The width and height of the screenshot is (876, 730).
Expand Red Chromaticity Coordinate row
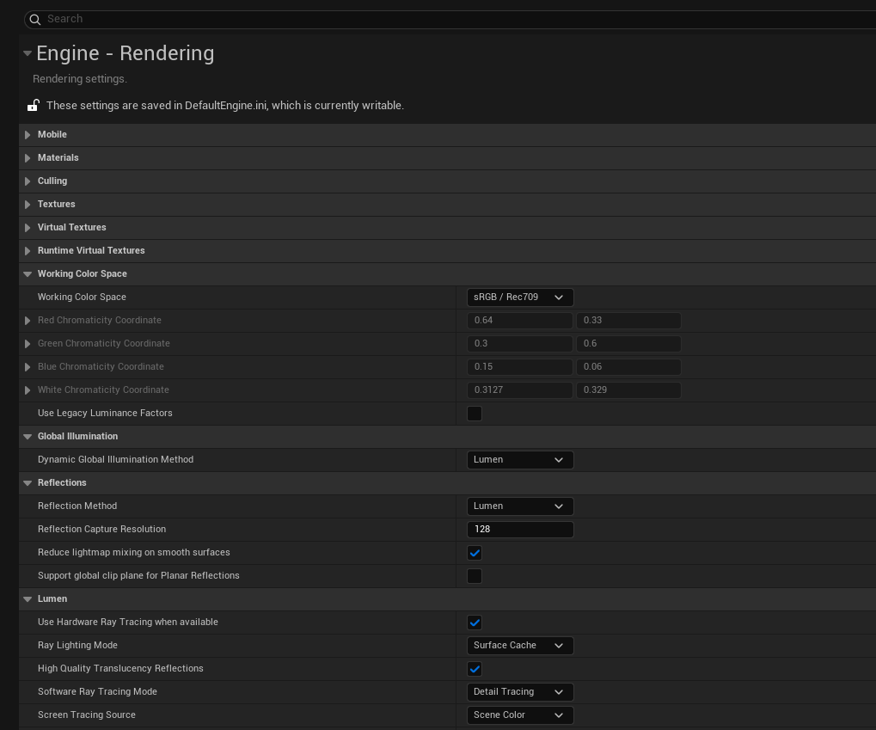[28, 321]
